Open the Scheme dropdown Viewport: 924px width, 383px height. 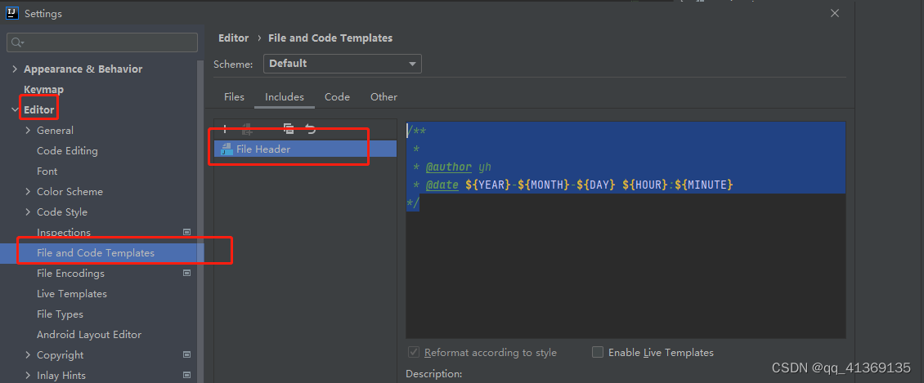point(343,64)
